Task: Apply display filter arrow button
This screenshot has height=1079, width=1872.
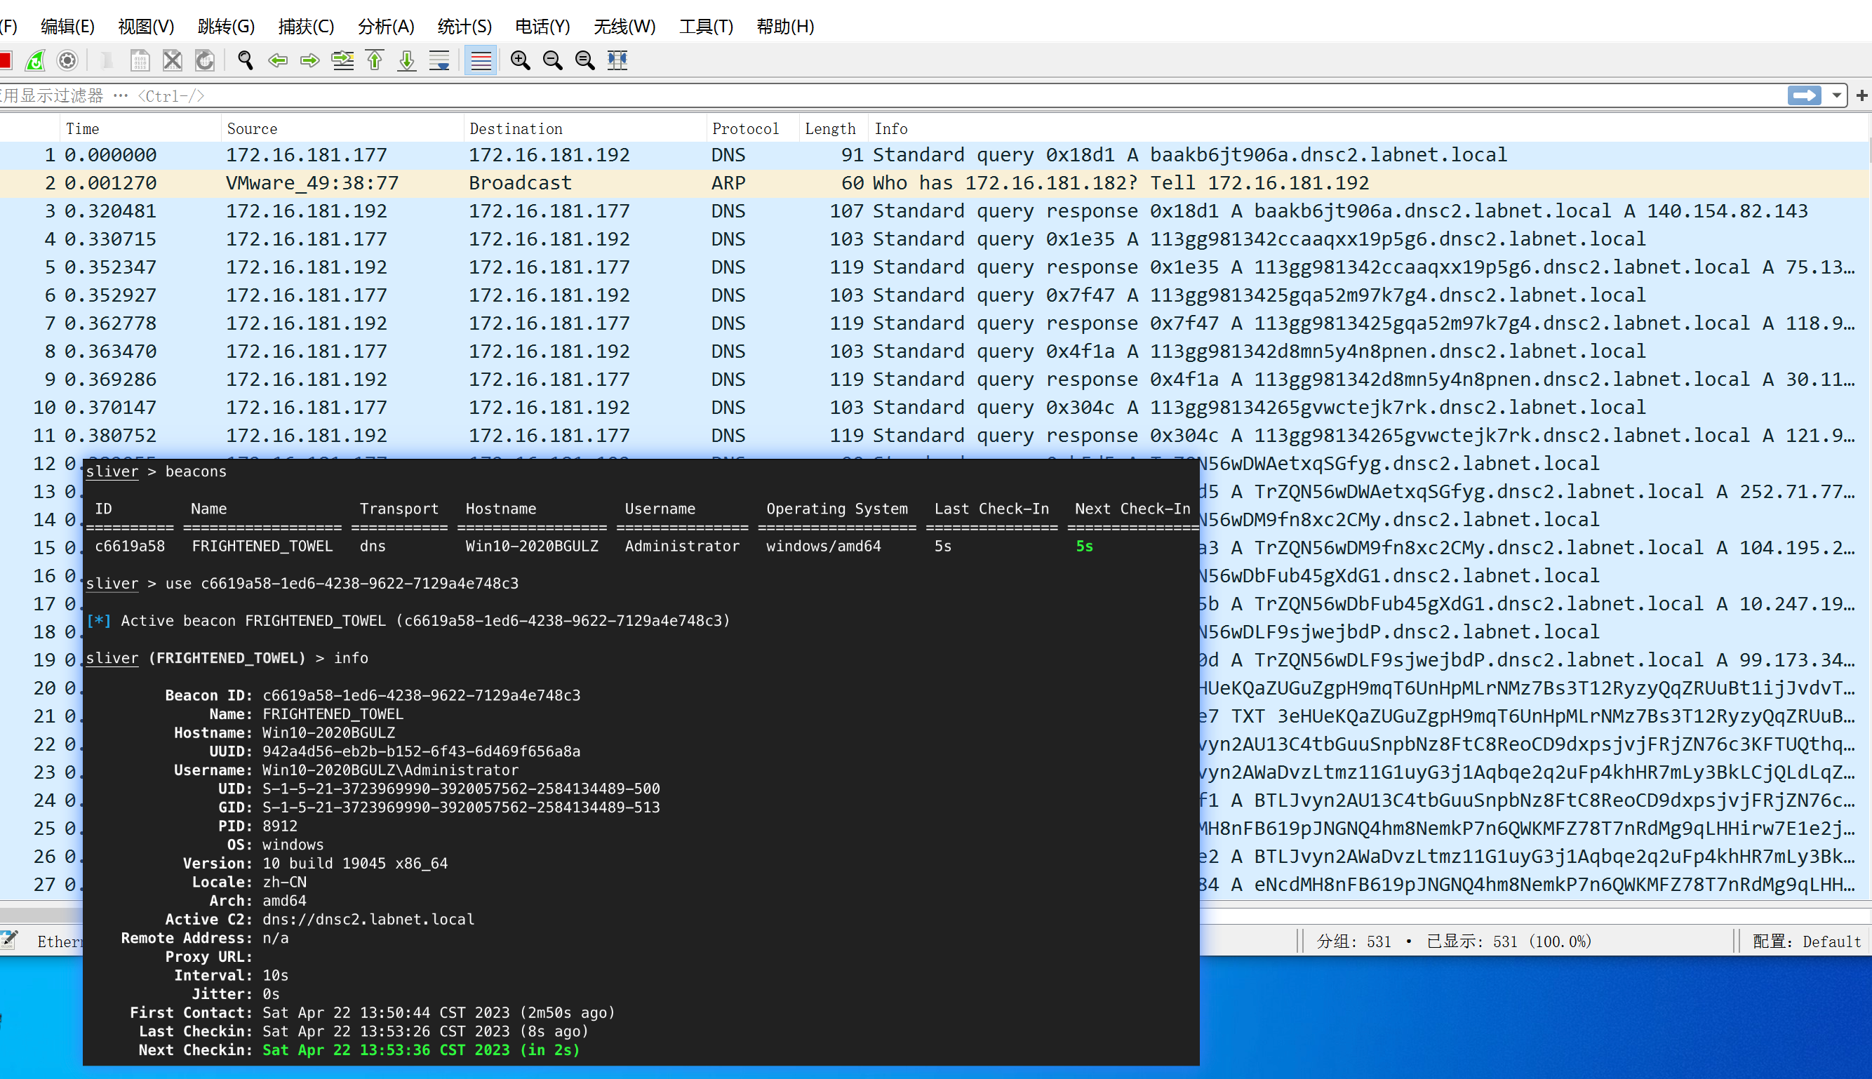Action: 1804,95
